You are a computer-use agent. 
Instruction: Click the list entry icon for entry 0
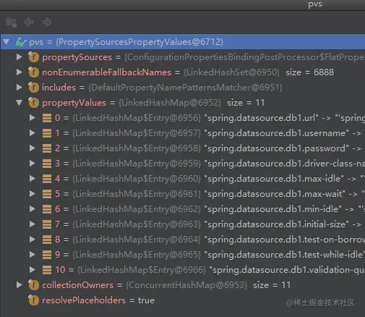(x=47, y=118)
